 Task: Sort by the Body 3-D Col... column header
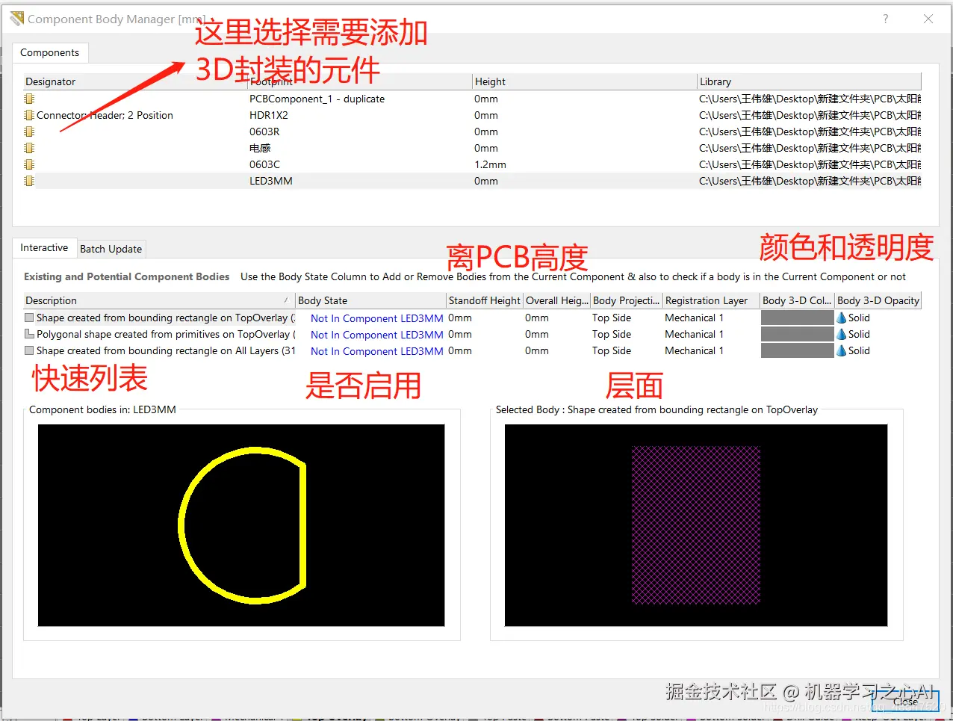click(x=797, y=300)
